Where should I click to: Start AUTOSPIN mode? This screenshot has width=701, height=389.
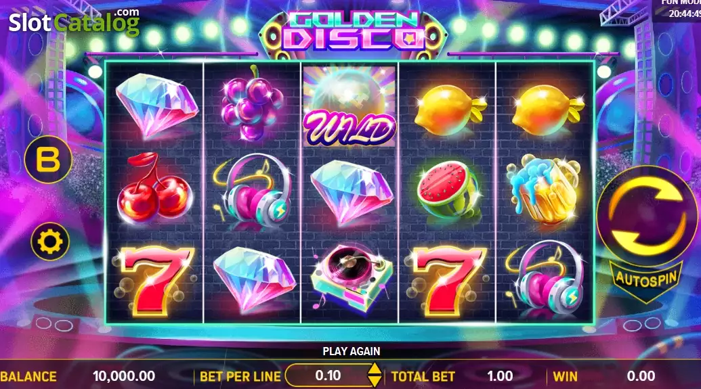coord(646,280)
